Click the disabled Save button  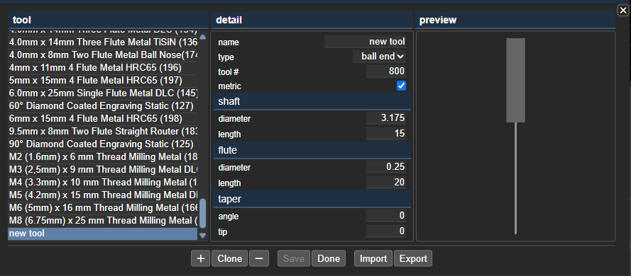pyautogui.click(x=294, y=259)
